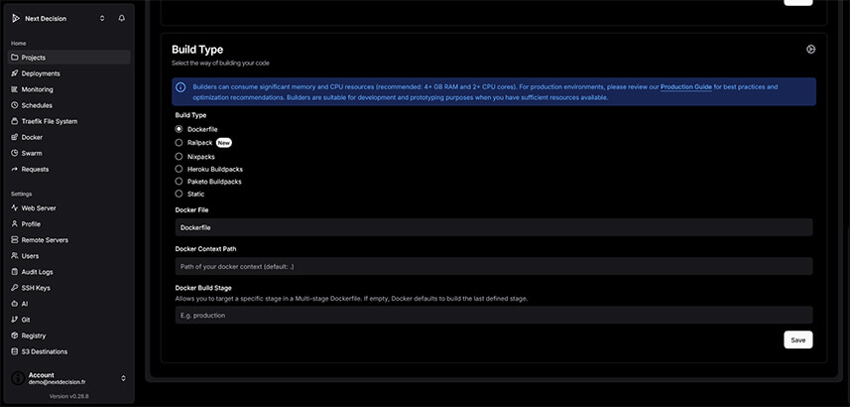
Task: Click the Docker File input field
Action: 494,227
